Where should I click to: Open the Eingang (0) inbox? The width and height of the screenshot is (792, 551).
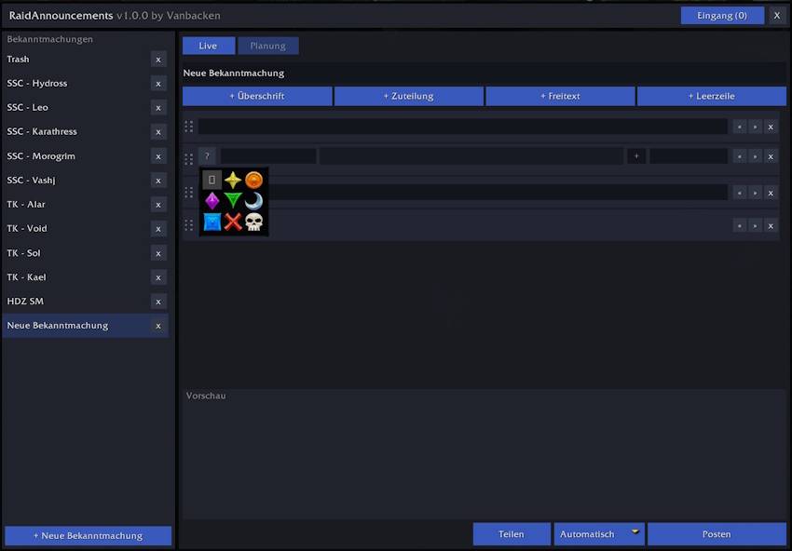coord(722,16)
